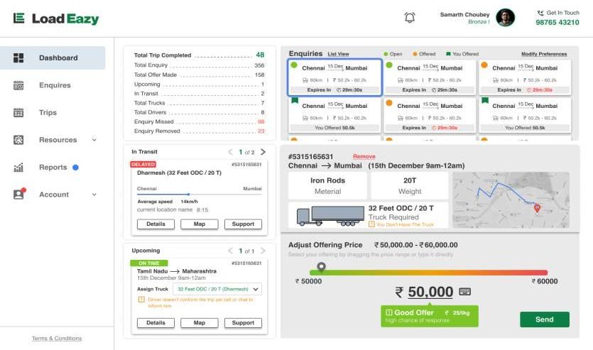Open Modify Preferences link
Screen dimensions: 593x350
(x=544, y=54)
